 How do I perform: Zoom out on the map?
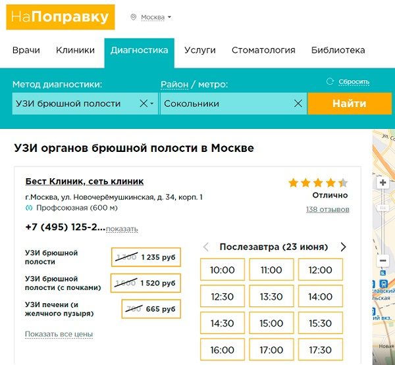(382, 261)
